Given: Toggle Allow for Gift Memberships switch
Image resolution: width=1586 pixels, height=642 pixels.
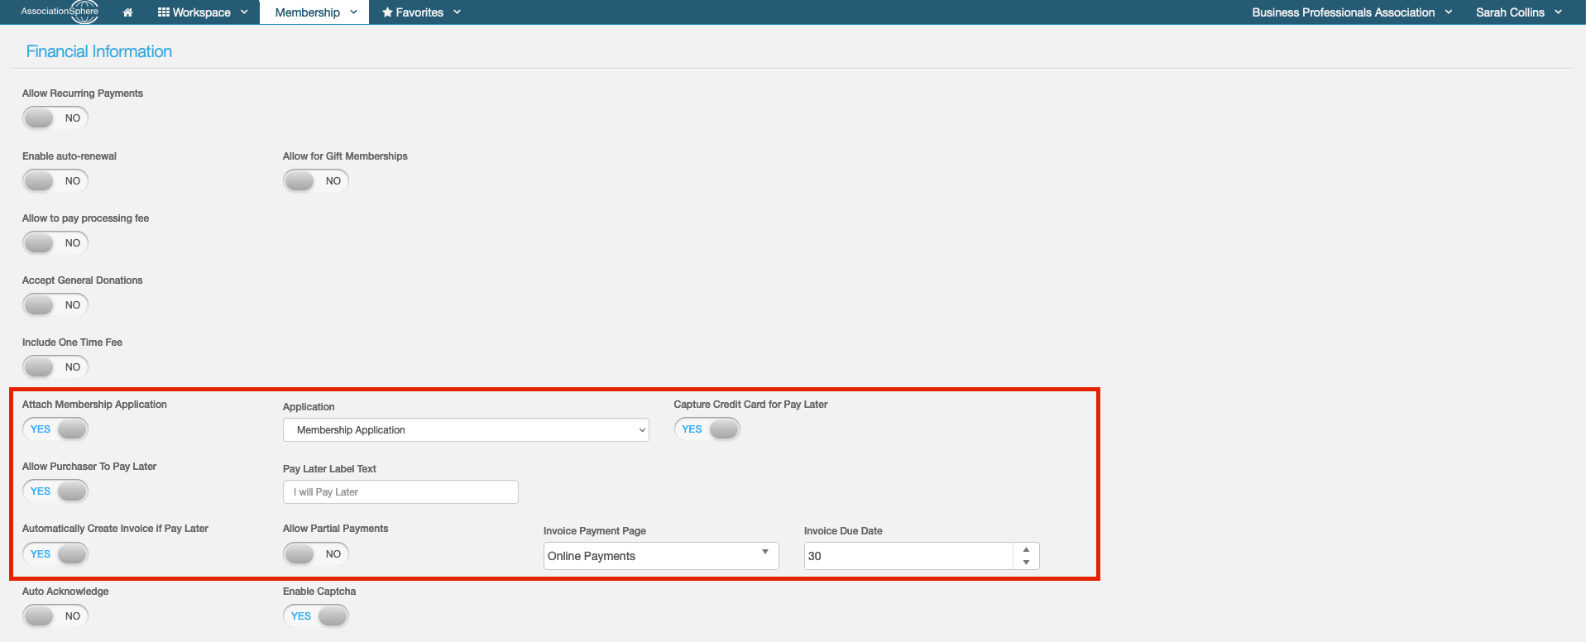Looking at the screenshot, I should tap(316, 181).
